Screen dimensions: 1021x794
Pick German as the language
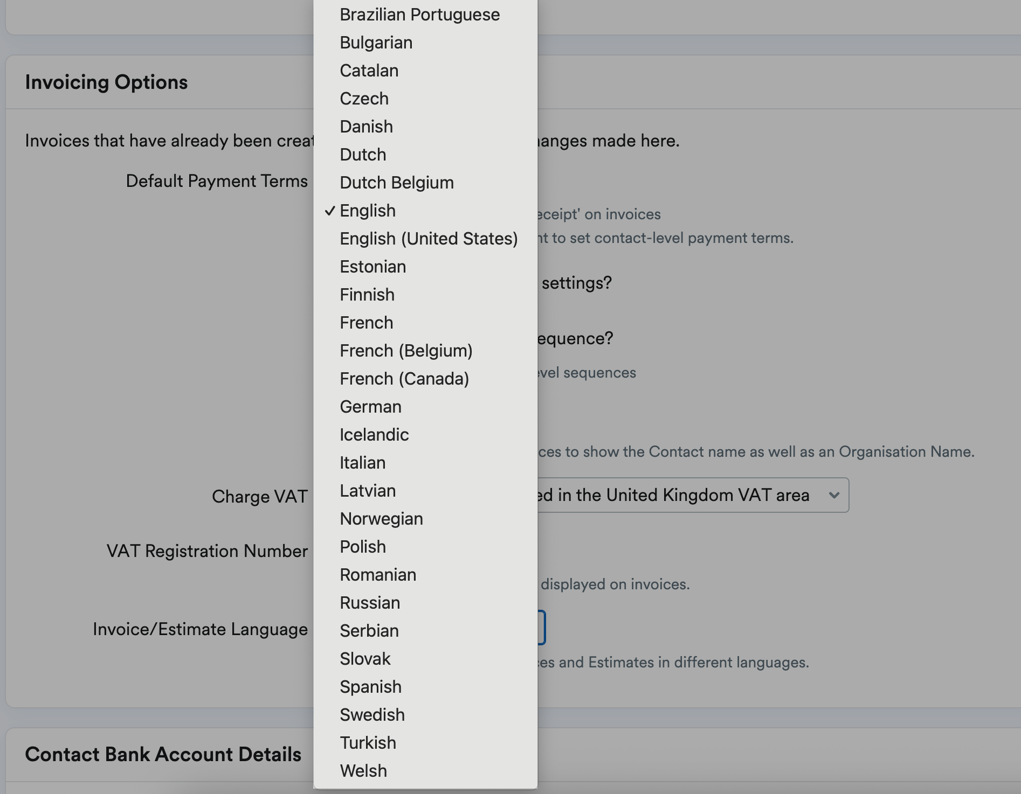425,407
